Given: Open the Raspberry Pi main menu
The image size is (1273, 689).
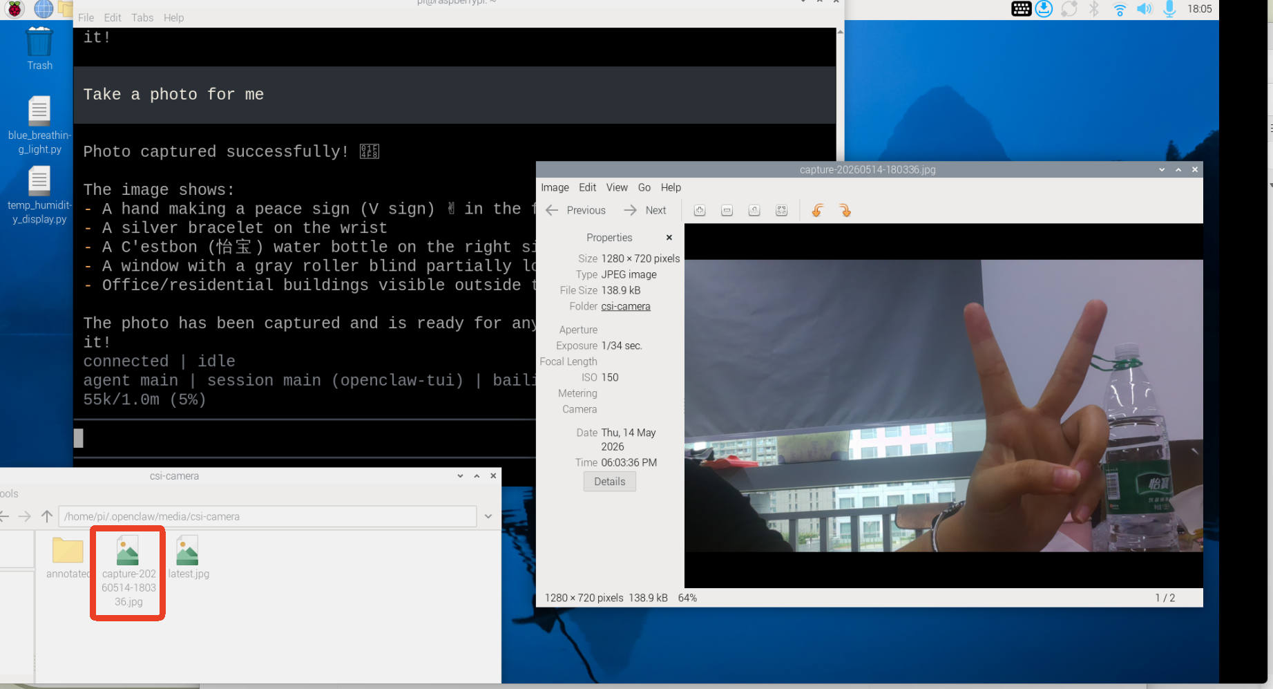Looking at the screenshot, I should pyautogui.click(x=15, y=9).
